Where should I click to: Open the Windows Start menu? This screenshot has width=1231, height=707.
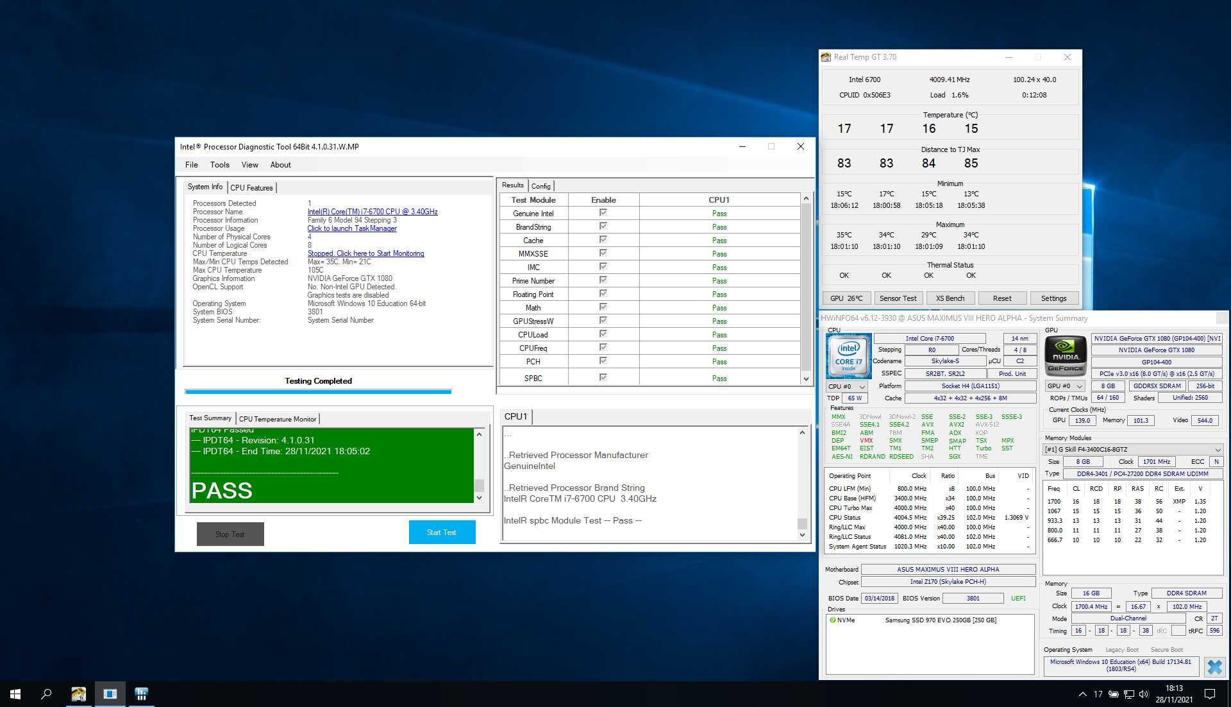tap(15, 694)
